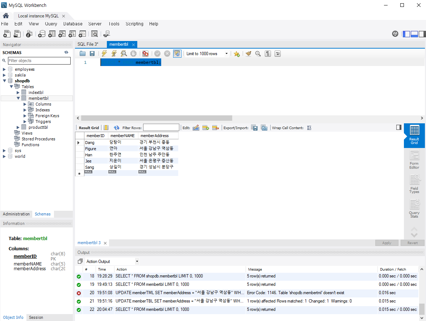426x321 pixels.
Task: Create a new stored procedure icon
Action: pyautogui.click(x=72, y=34)
